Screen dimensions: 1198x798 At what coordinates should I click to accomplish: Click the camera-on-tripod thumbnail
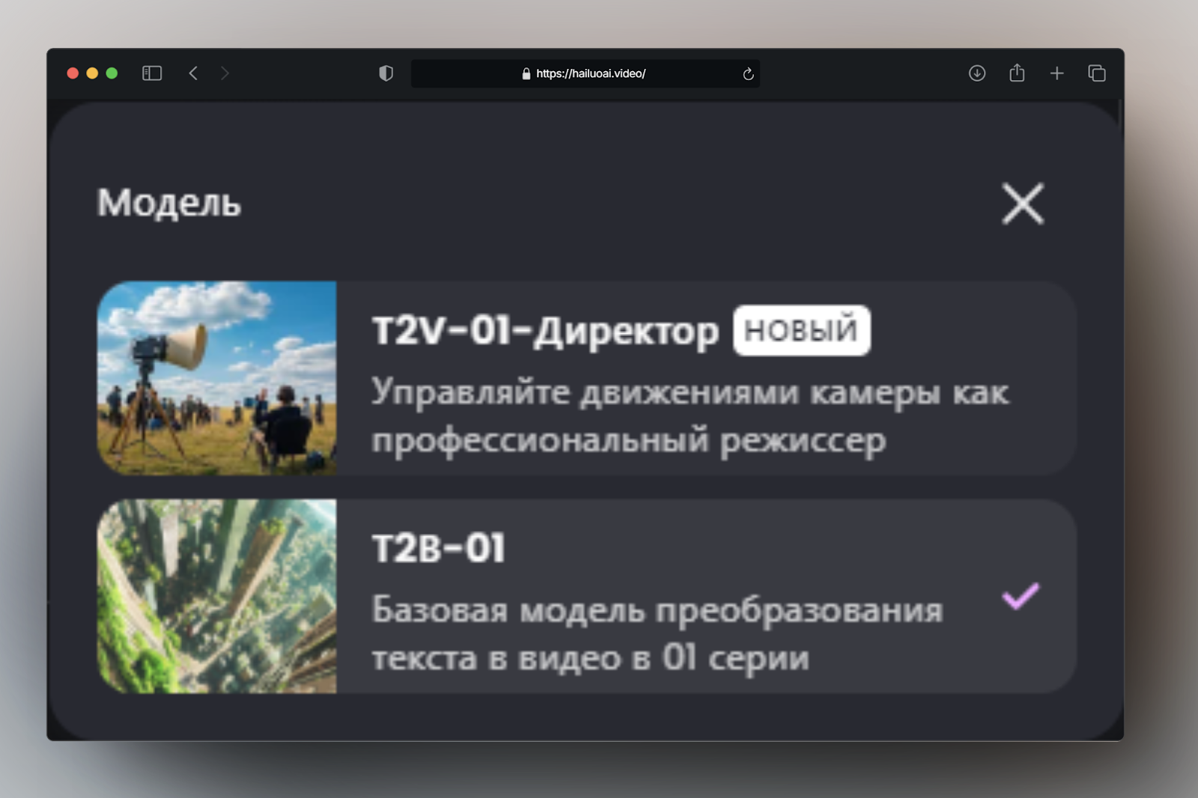217,378
